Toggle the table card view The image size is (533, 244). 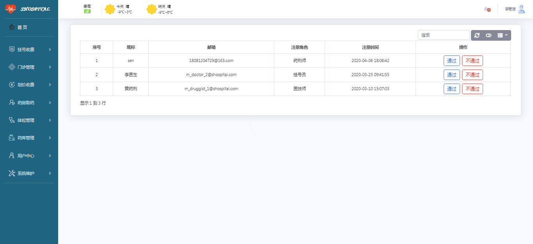489,35
